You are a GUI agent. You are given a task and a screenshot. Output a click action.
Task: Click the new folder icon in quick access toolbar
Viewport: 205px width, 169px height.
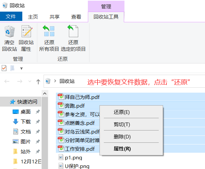tap(12, 68)
